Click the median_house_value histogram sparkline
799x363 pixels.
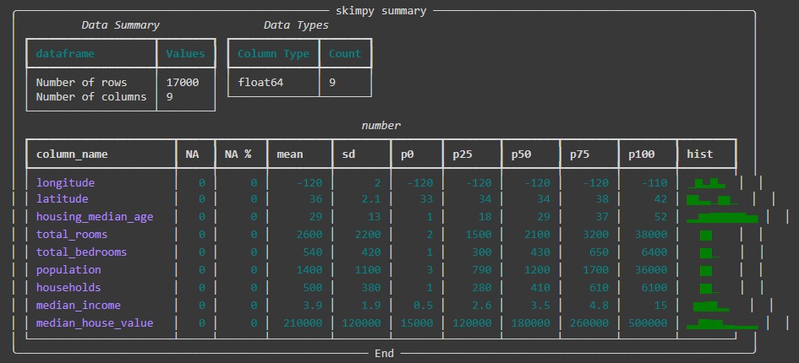pyautogui.click(x=722, y=324)
